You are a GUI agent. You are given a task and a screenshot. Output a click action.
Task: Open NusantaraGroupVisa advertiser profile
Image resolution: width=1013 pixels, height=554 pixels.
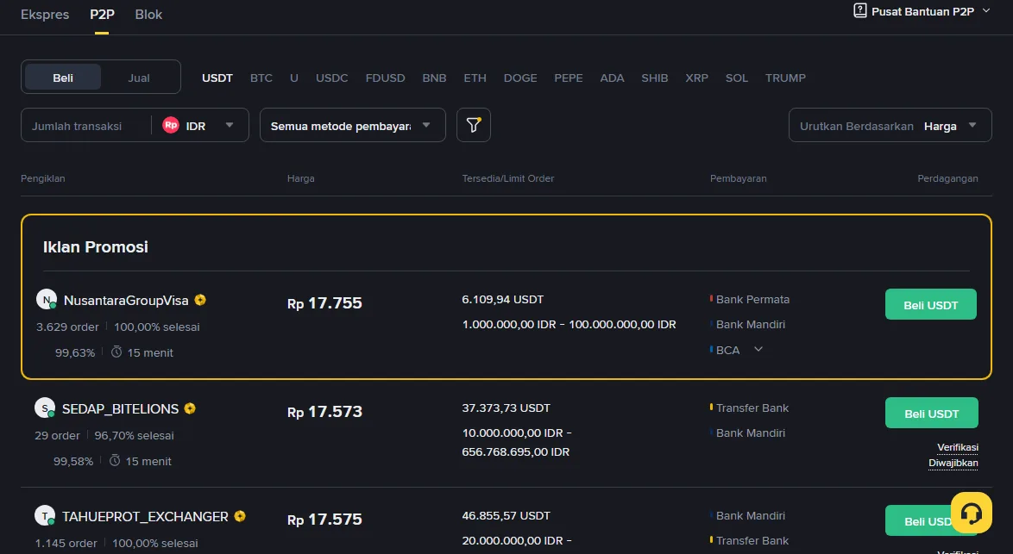click(126, 300)
